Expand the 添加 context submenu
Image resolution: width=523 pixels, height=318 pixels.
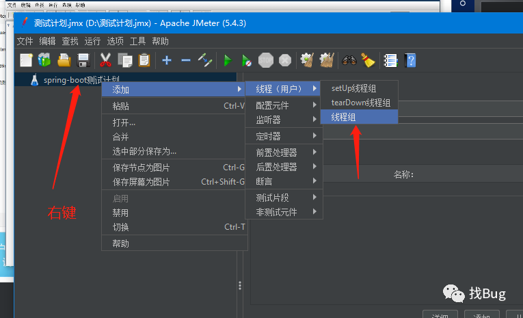173,90
